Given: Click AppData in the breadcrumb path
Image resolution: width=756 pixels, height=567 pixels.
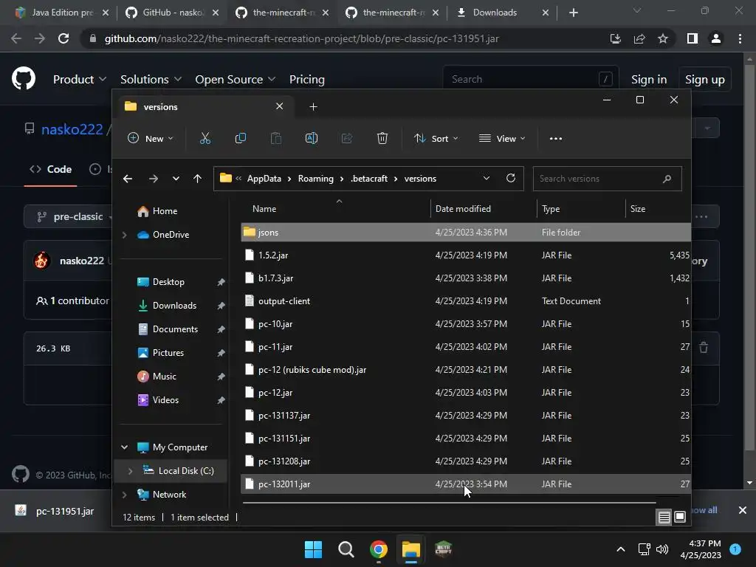Looking at the screenshot, I should click(264, 179).
